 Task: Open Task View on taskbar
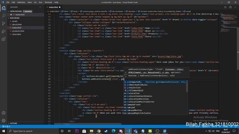(69, 131)
